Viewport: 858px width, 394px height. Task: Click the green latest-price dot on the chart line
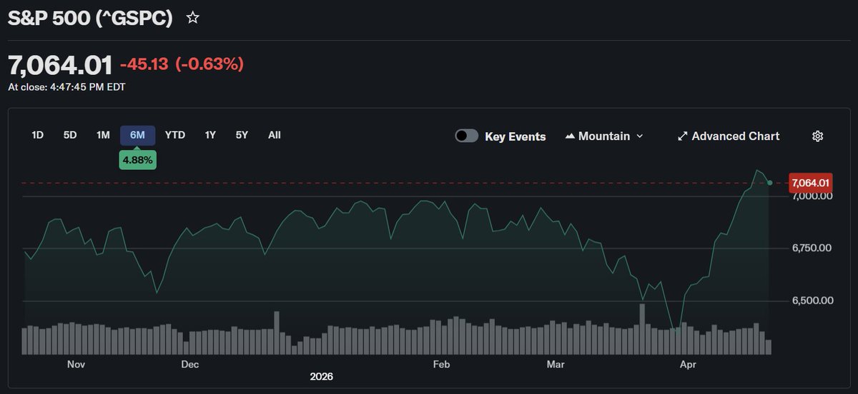click(x=769, y=183)
